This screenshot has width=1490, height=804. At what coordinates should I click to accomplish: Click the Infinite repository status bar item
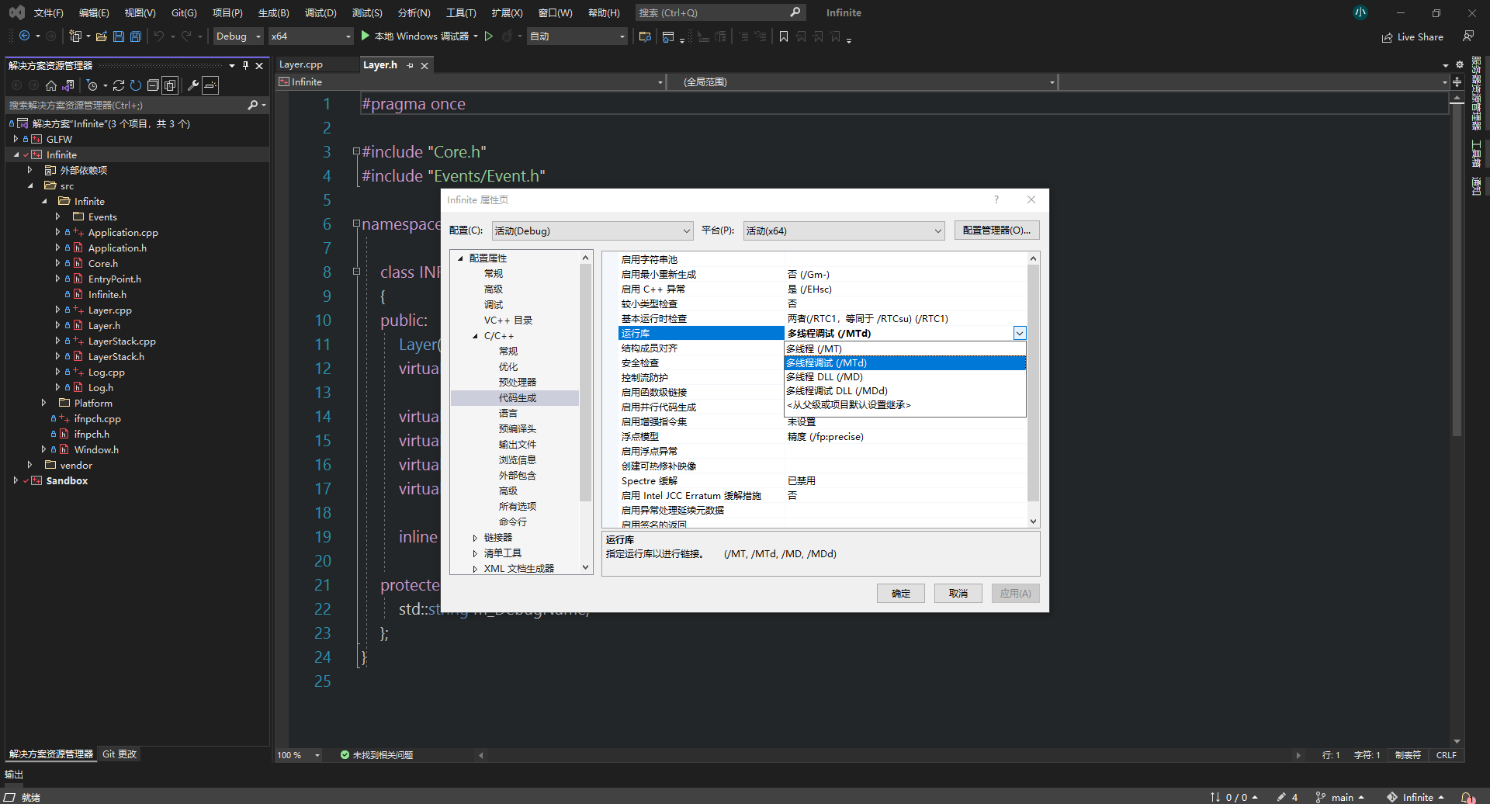(1416, 797)
